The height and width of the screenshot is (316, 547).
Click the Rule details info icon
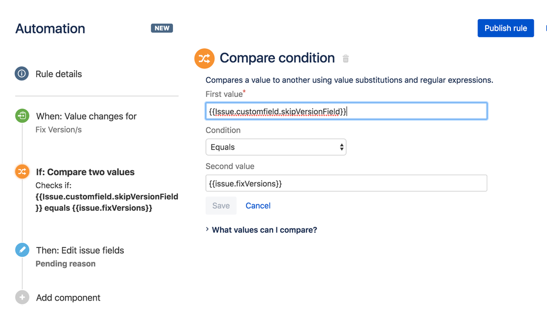(x=22, y=74)
